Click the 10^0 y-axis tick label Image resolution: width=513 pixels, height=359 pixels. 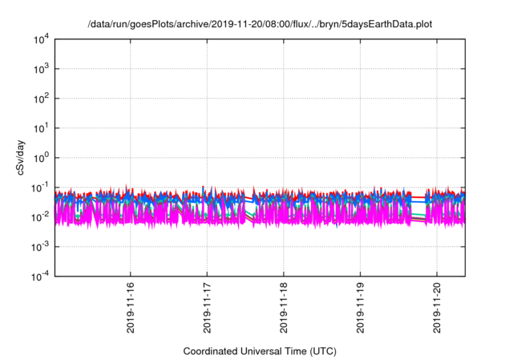point(41,158)
